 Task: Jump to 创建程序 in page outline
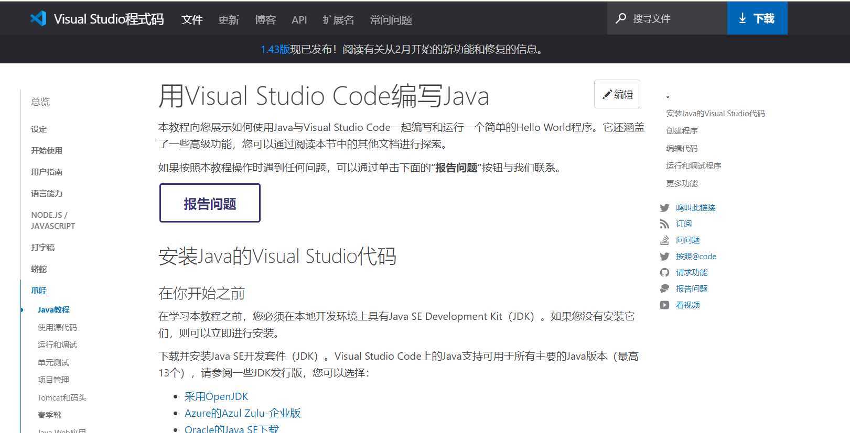pyautogui.click(x=682, y=131)
